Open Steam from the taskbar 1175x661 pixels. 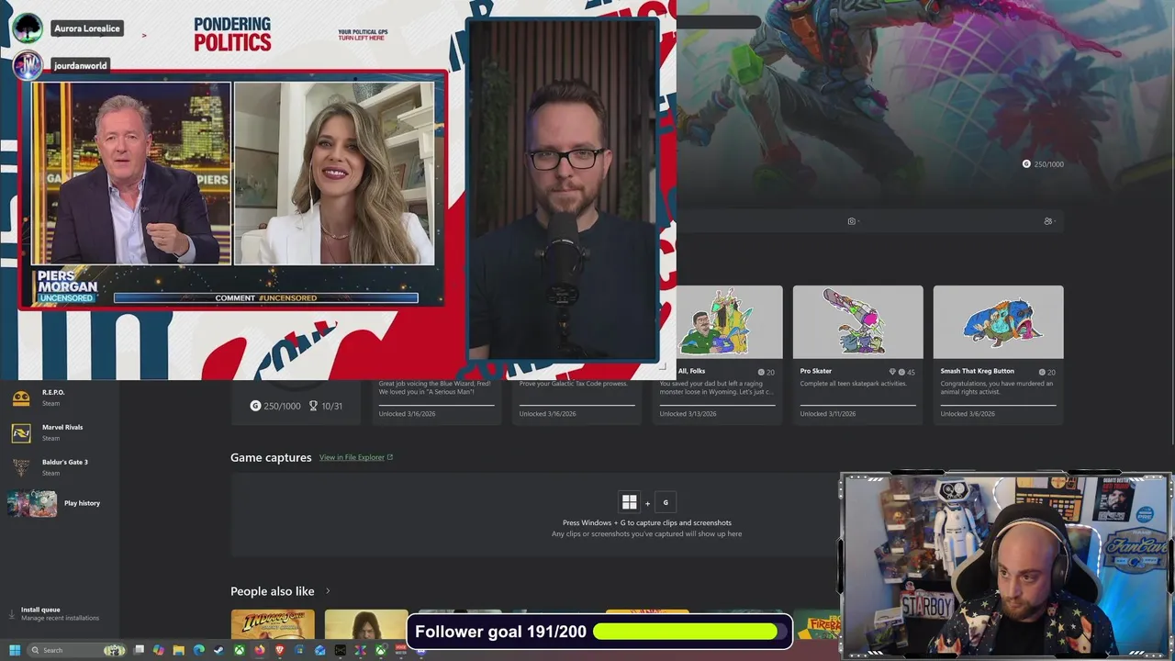(x=218, y=650)
